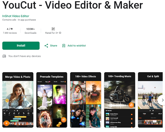Click music note tool in Merge screenshot

9,113
